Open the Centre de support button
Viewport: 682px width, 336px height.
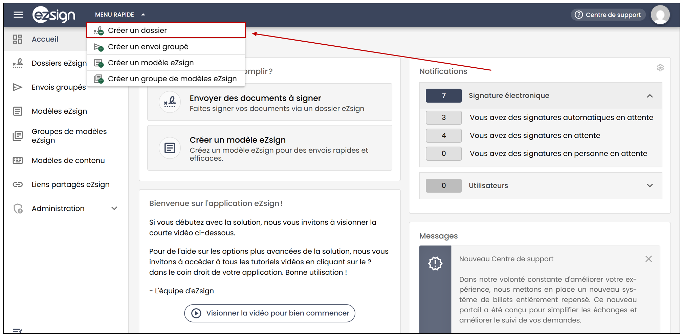608,15
